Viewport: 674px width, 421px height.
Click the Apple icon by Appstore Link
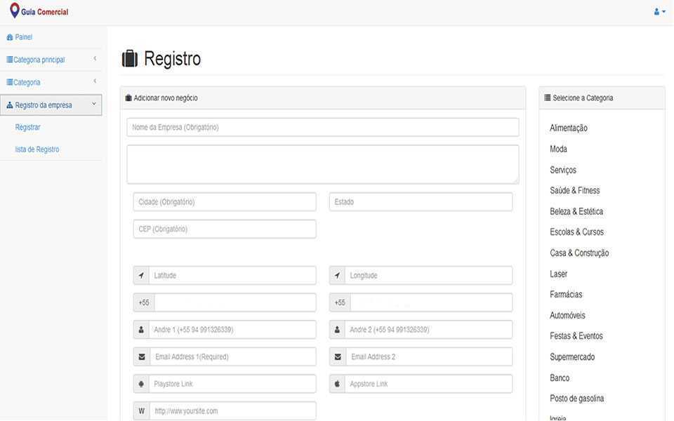[337, 385]
